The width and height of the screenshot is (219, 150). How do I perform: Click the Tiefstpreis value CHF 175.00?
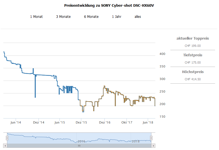point(193,62)
